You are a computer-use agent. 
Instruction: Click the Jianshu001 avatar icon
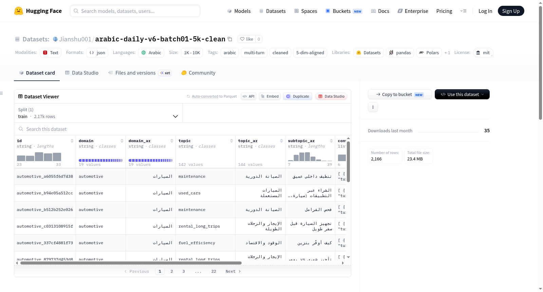(55, 39)
